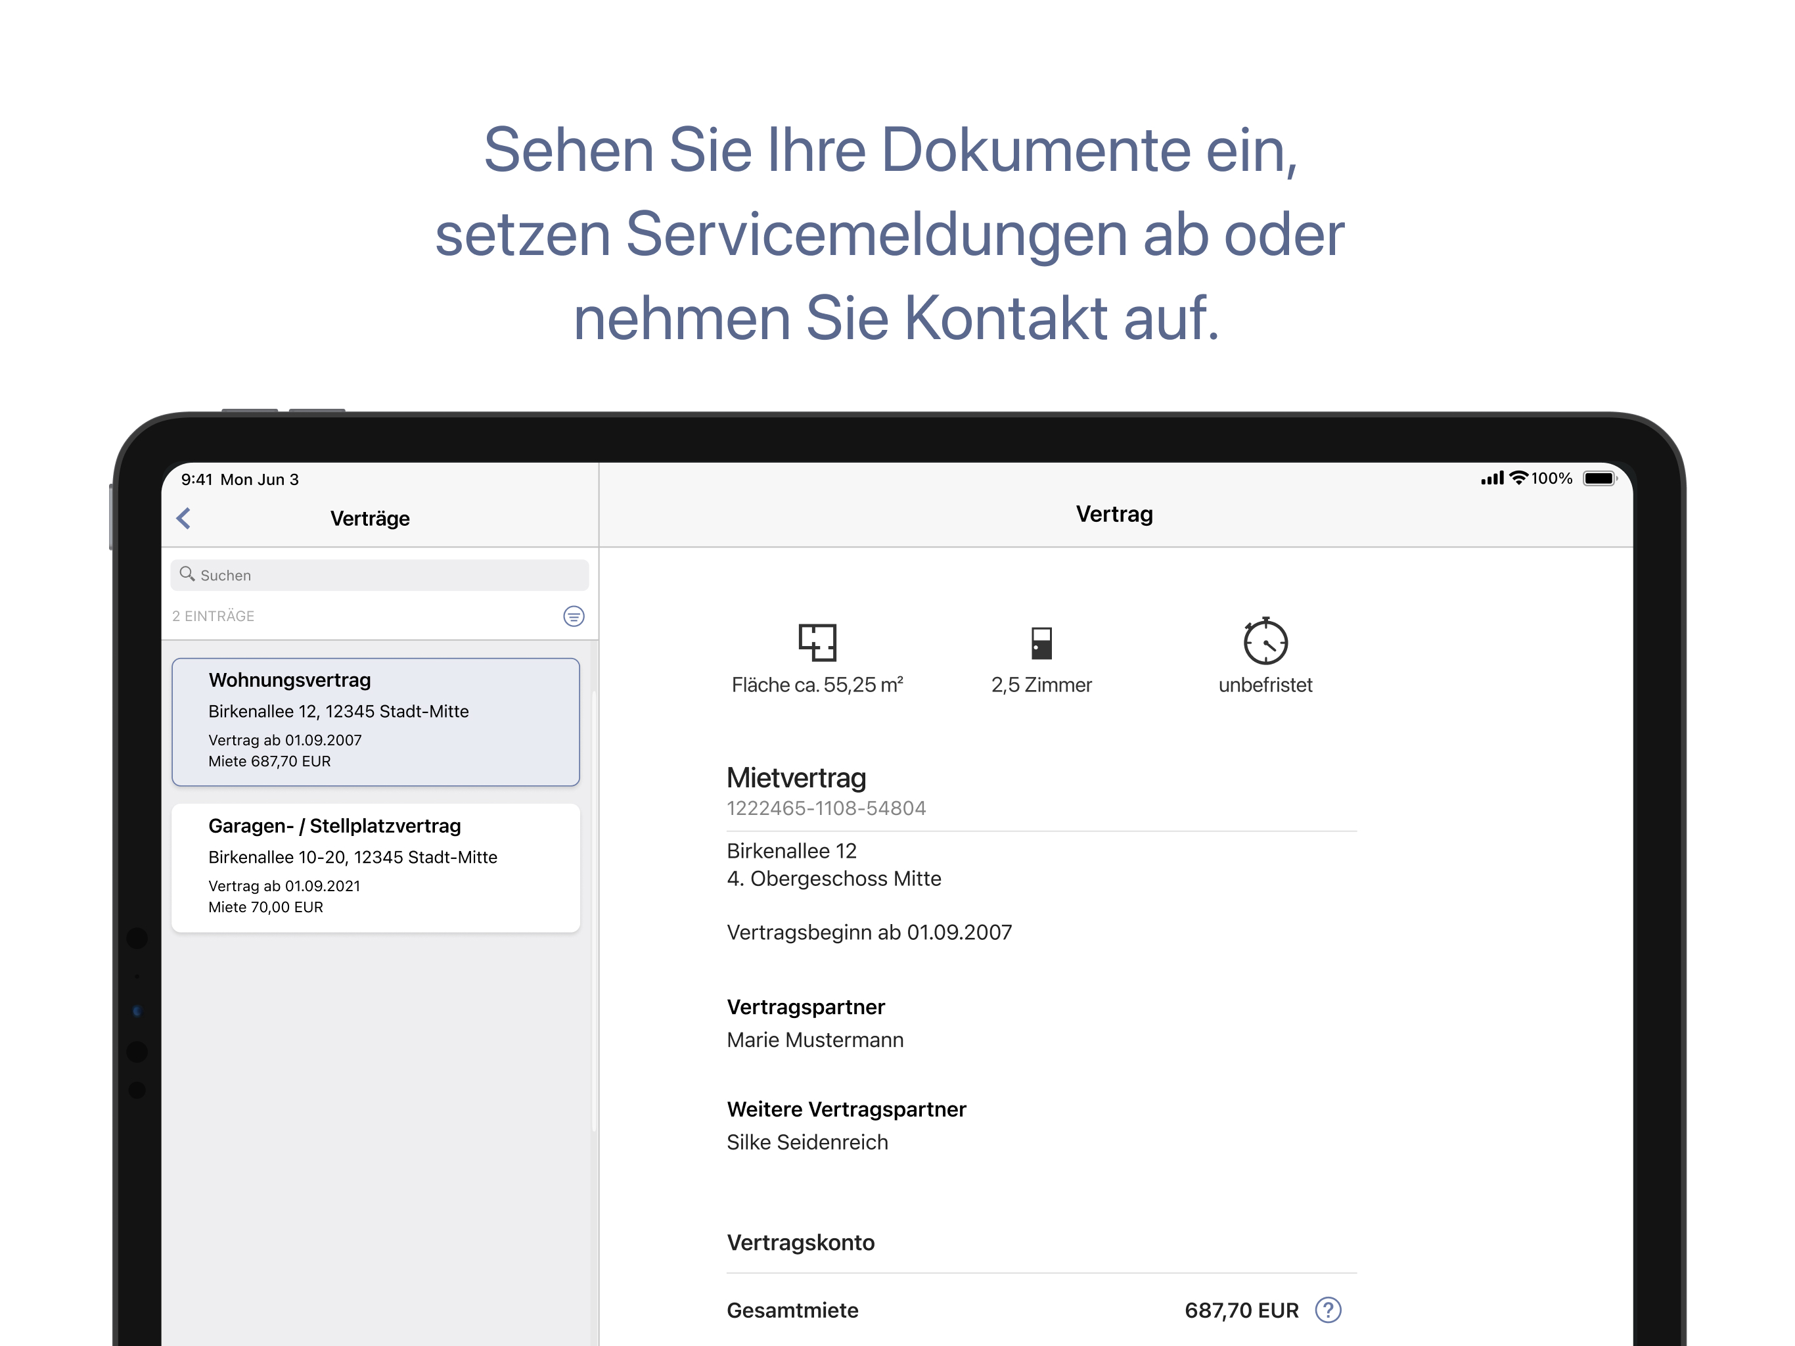Tap the door icon above 2,5 Zimmer
Screen dimensions: 1795x1346
click(1041, 642)
